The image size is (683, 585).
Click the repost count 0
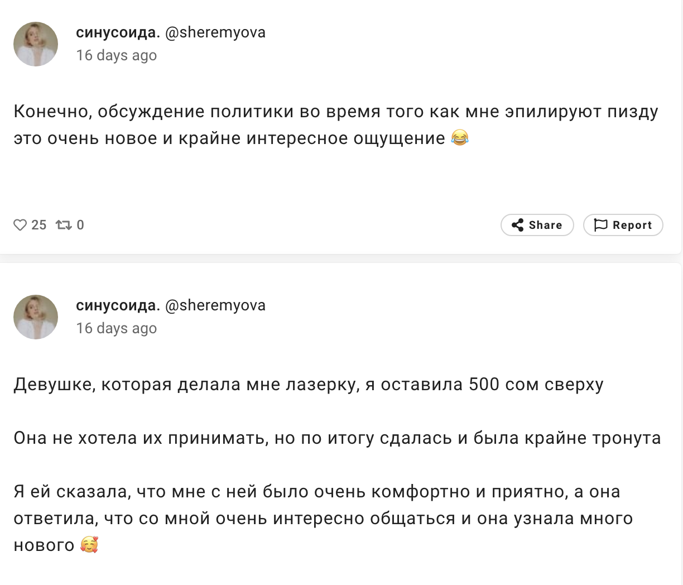[x=80, y=225]
